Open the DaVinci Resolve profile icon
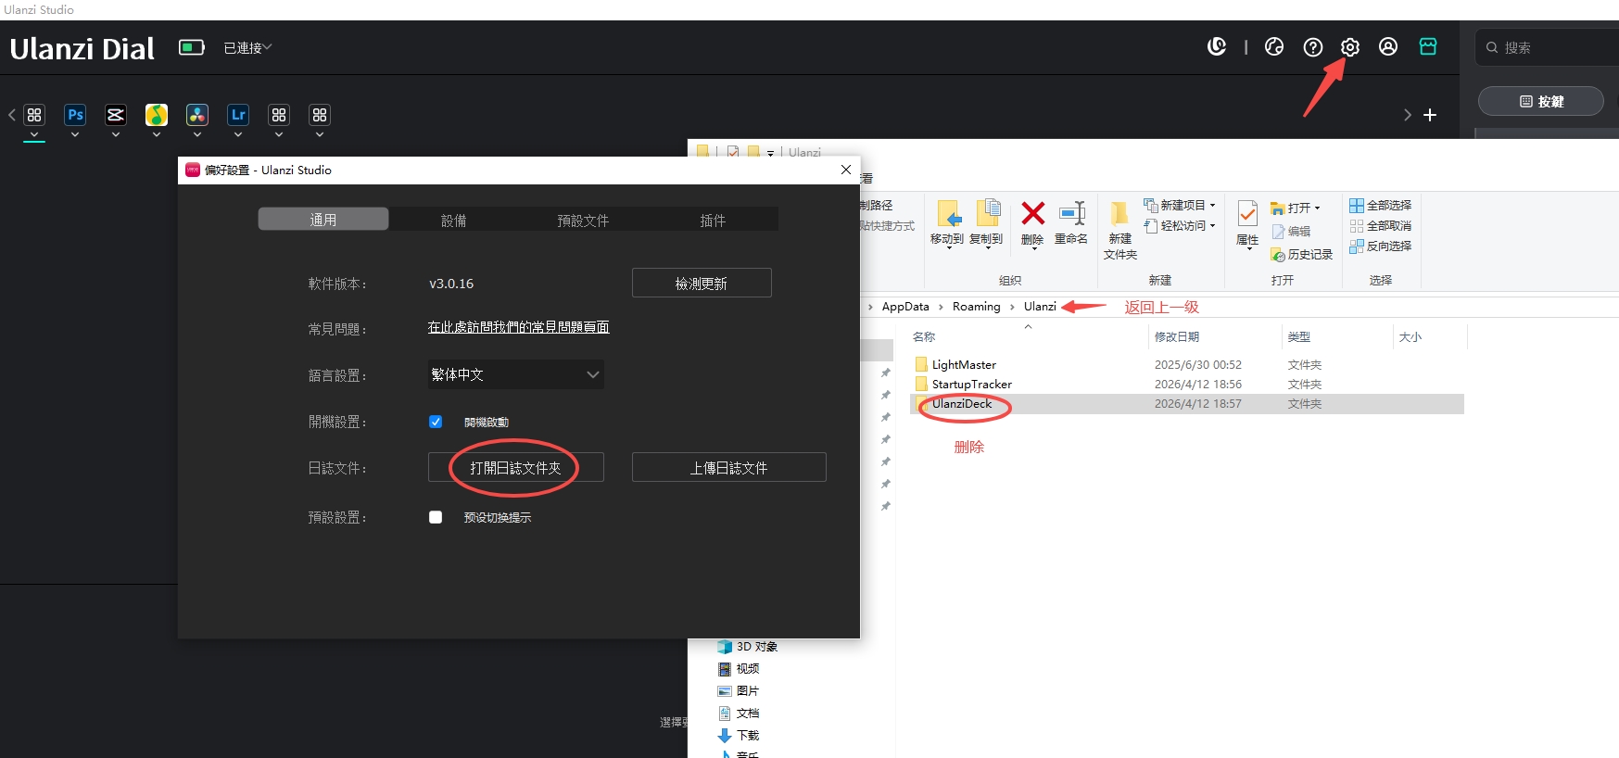This screenshot has width=1619, height=758. [x=197, y=115]
